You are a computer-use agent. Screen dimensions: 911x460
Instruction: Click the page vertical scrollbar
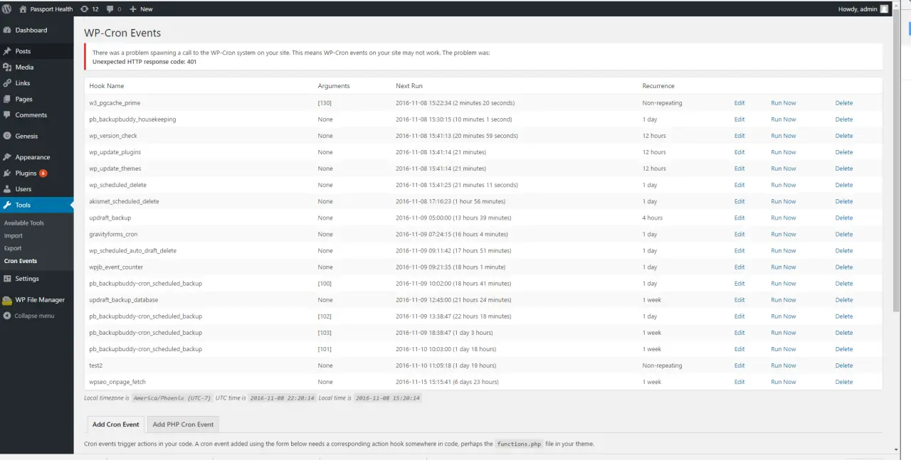pos(896,164)
